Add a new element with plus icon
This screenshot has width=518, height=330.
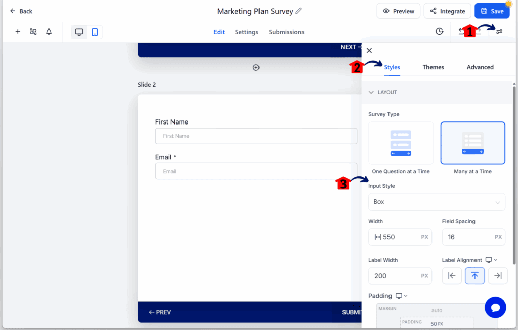coord(18,32)
